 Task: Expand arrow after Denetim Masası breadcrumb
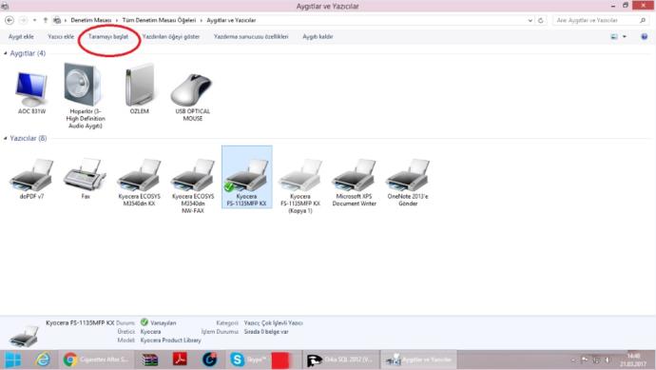[117, 20]
